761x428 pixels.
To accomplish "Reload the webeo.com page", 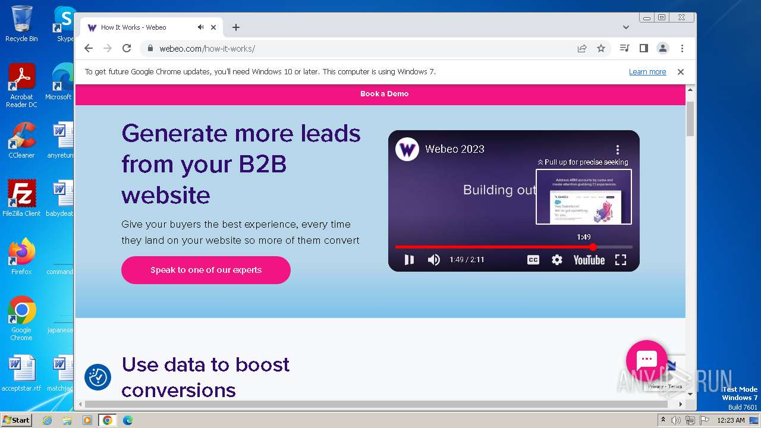I will pyautogui.click(x=127, y=49).
